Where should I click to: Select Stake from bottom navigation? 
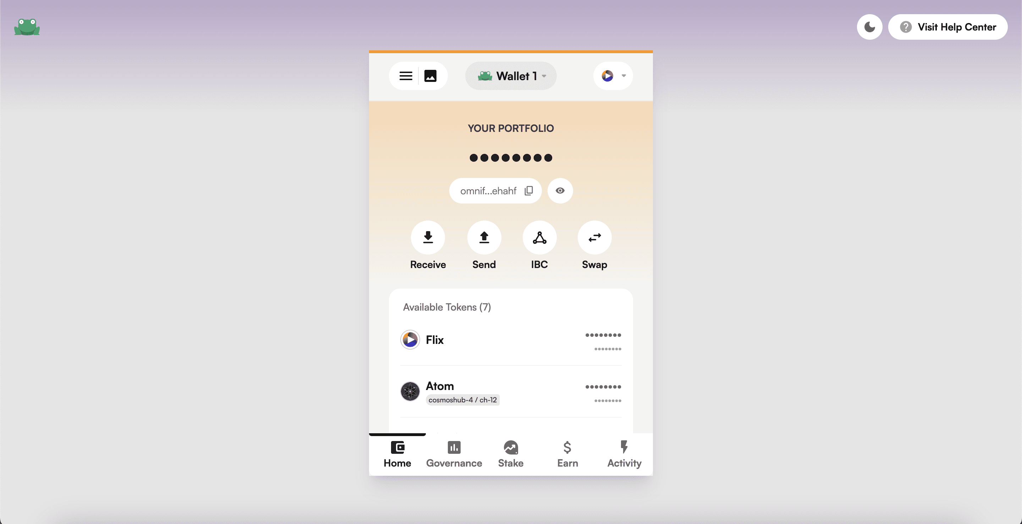click(511, 455)
